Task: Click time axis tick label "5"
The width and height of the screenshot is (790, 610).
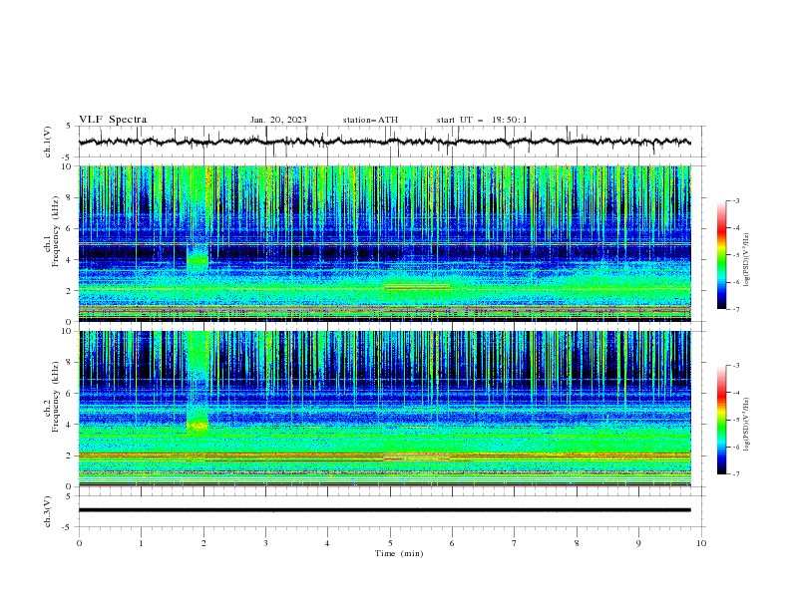Action: tap(390, 543)
